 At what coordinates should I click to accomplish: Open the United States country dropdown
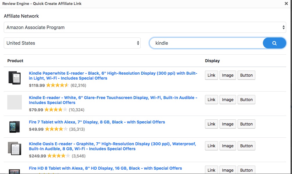[x=72, y=43]
